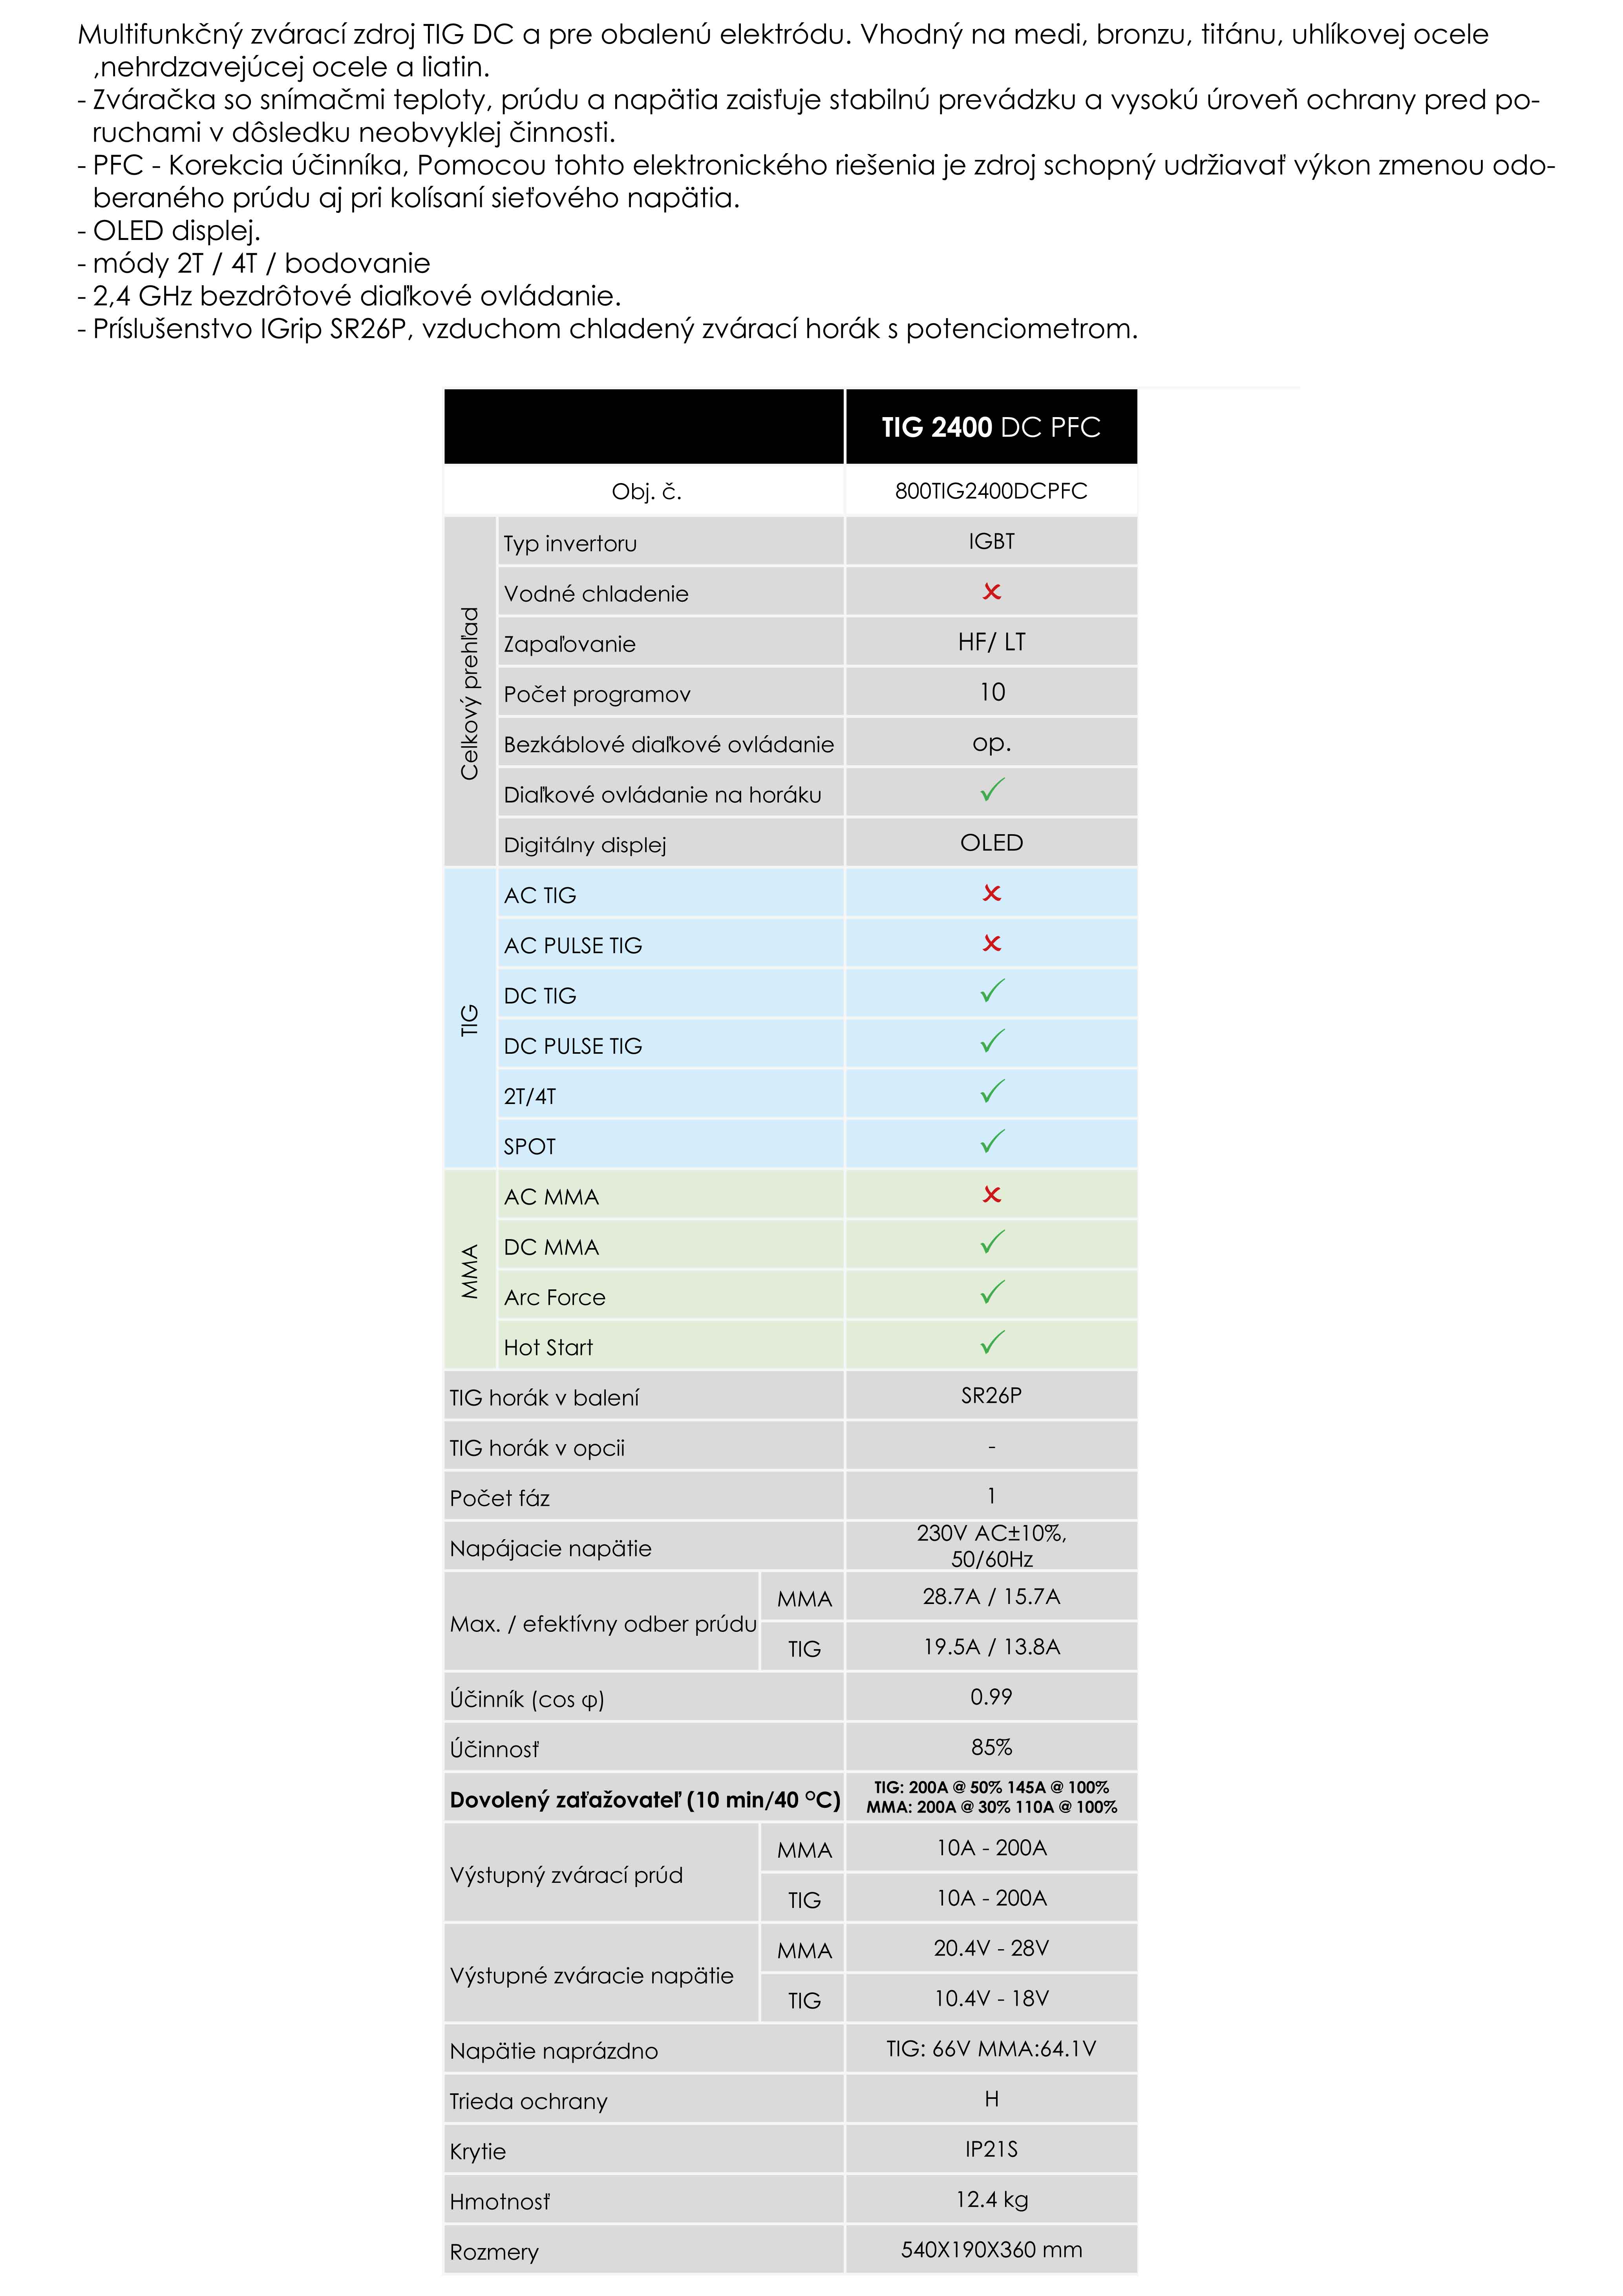Click the green checkmark for DC TIG
Screen dimensions: 1623x2296
click(x=991, y=992)
